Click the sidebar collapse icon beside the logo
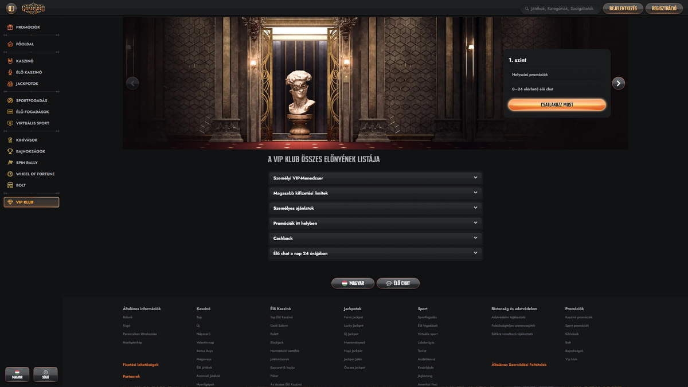This screenshot has height=387, width=688. pyautogui.click(x=11, y=9)
